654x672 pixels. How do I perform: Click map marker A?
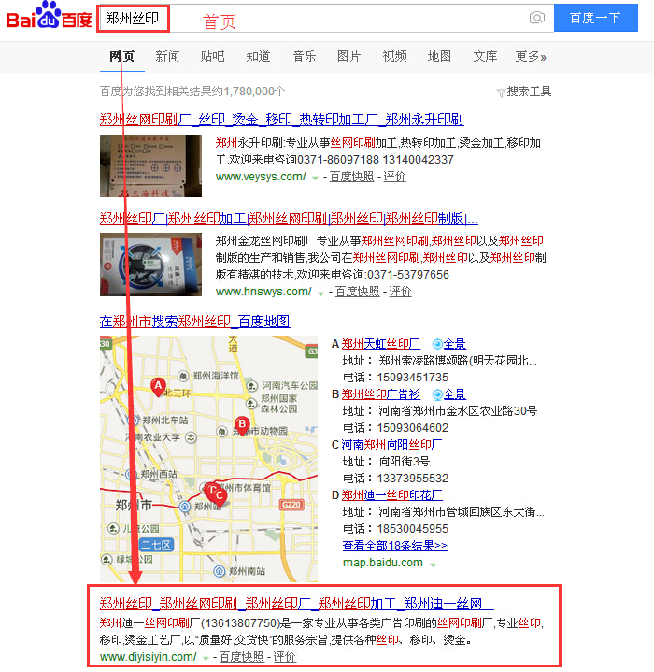158,387
